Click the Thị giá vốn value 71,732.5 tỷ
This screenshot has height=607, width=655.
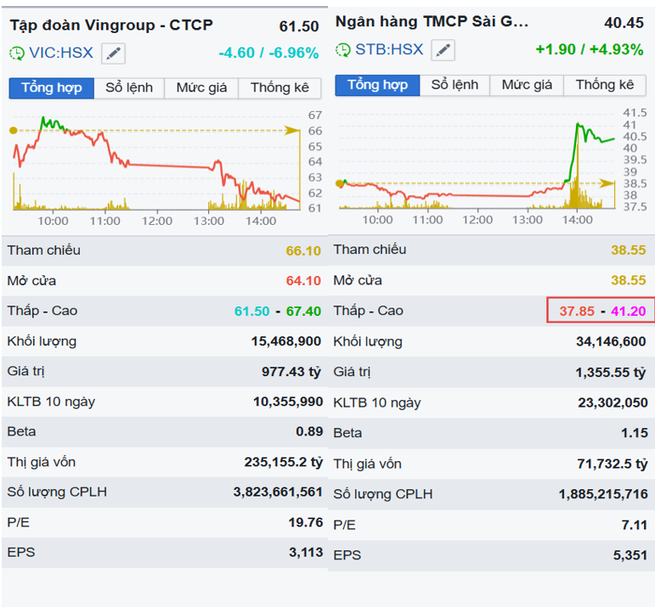613,464
